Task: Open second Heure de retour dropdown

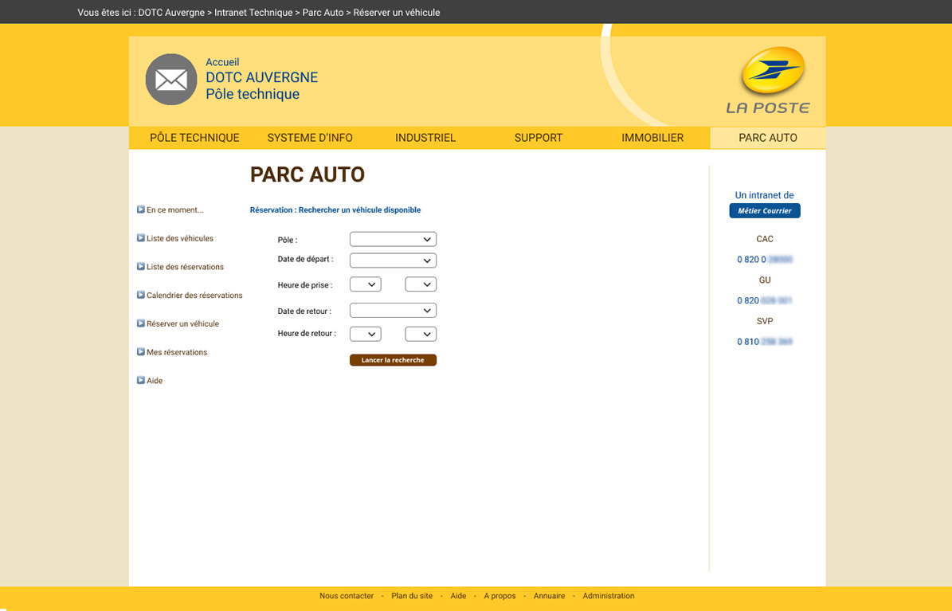Action: (421, 335)
